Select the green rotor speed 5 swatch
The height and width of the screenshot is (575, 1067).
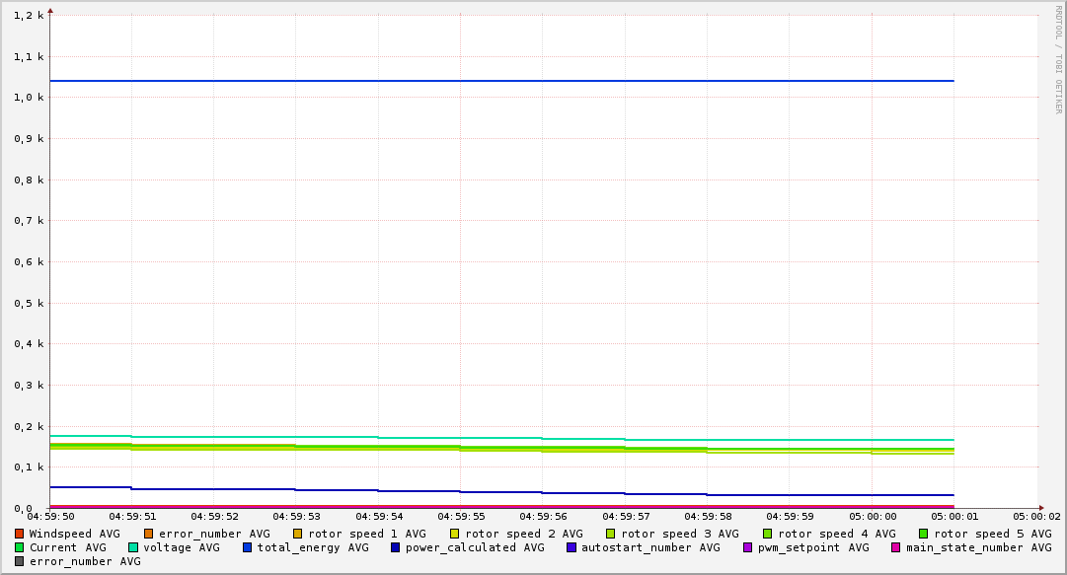924,535
